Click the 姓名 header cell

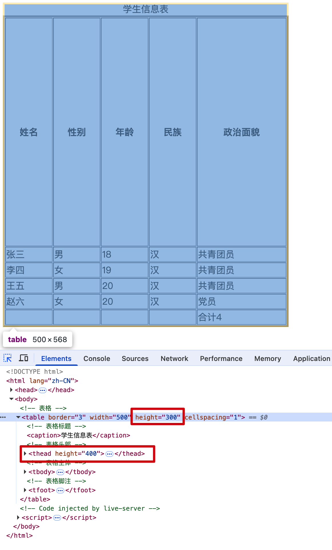point(29,132)
